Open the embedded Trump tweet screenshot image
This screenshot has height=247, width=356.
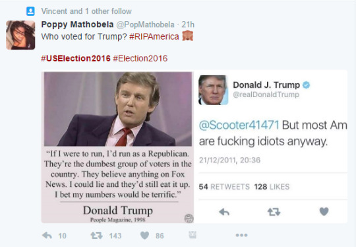tap(271, 147)
